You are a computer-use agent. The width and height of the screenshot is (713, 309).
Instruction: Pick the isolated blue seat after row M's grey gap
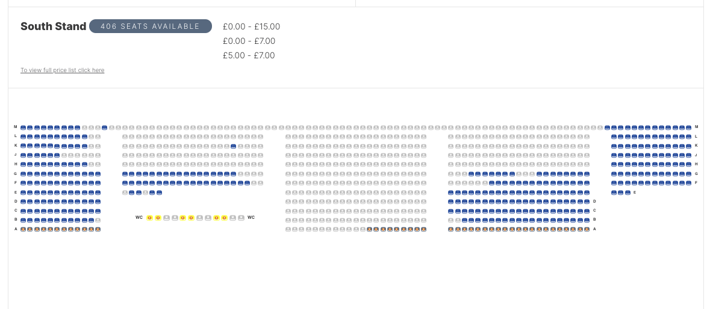click(104, 127)
